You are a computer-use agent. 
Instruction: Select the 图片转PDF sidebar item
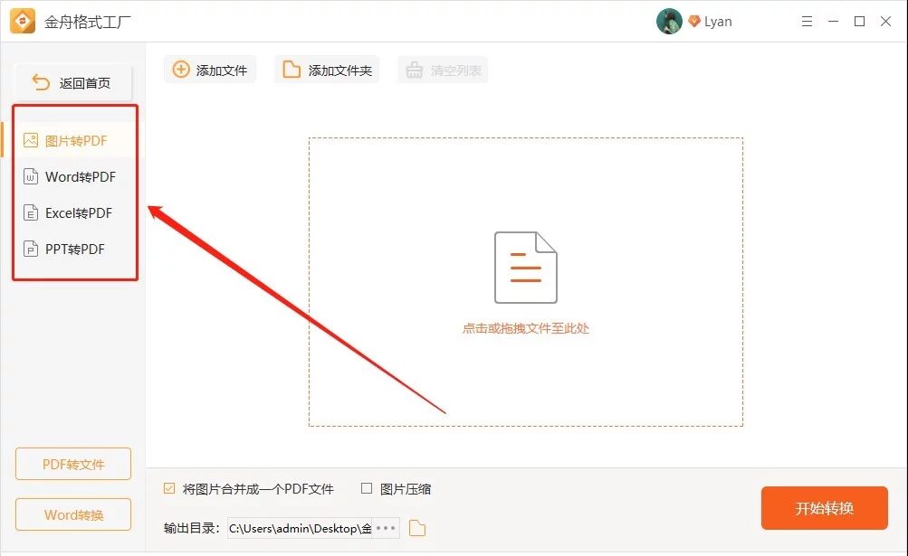(74, 141)
